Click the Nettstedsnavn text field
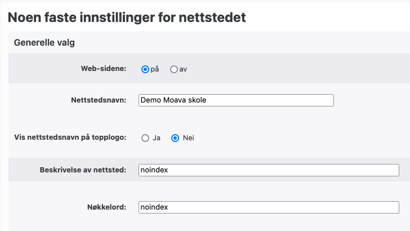The height and width of the screenshot is (231, 410). click(235, 100)
